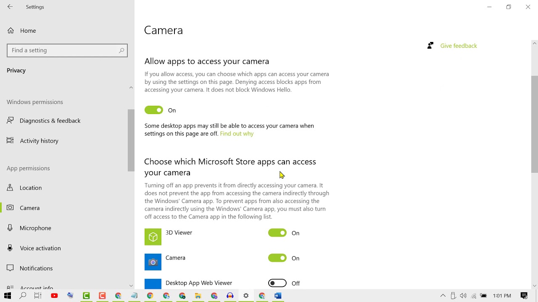
Task: Open the headphones audio app on taskbar
Action: (x=230, y=296)
